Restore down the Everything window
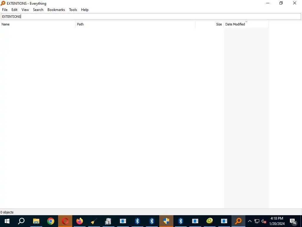The image size is (302, 227). [x=281, y=3]
